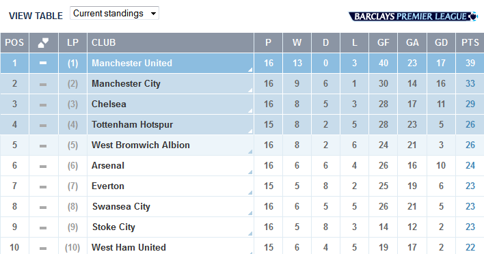Select Tottenham Hotspur club name

coord(132,124)
